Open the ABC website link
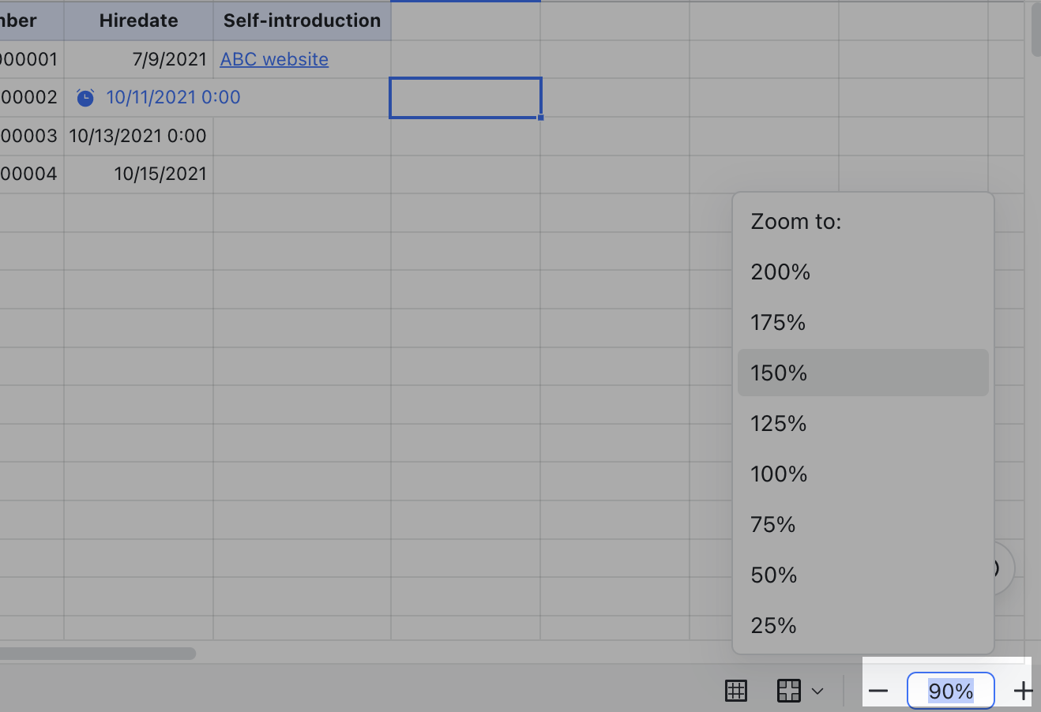The image size is (1041, 712). point(274,59)
